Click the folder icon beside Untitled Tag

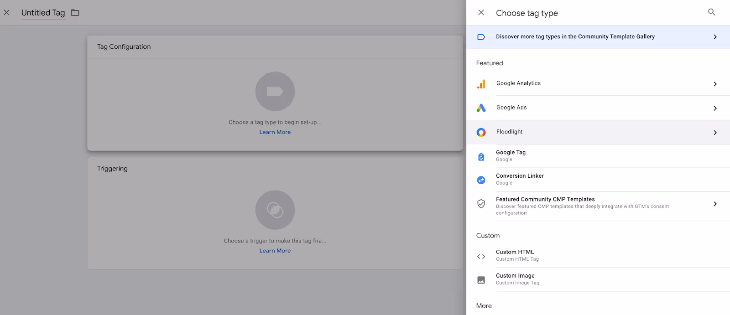pos(75,13)
